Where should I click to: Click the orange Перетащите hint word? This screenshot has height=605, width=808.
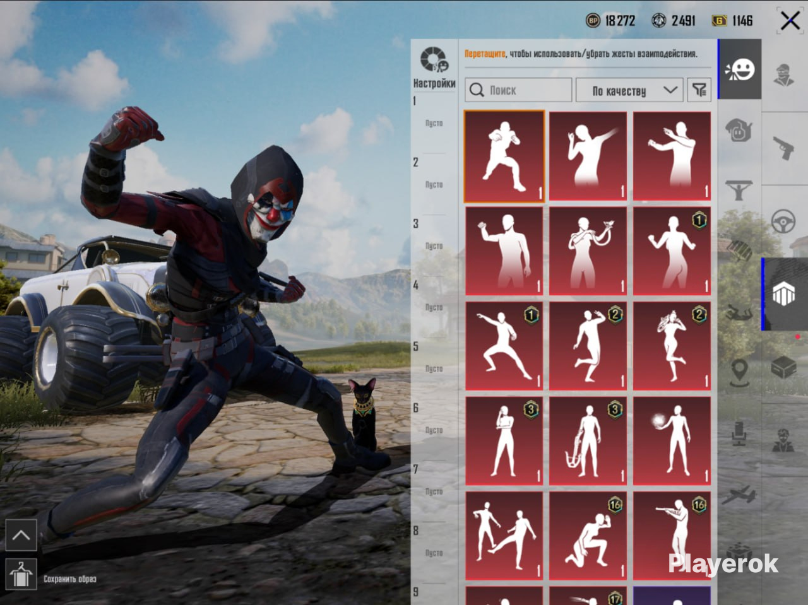click(485, 54)
